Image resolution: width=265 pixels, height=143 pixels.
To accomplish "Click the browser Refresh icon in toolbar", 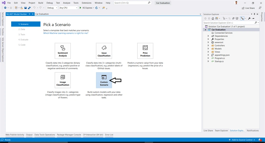I will tap(97, 8).
